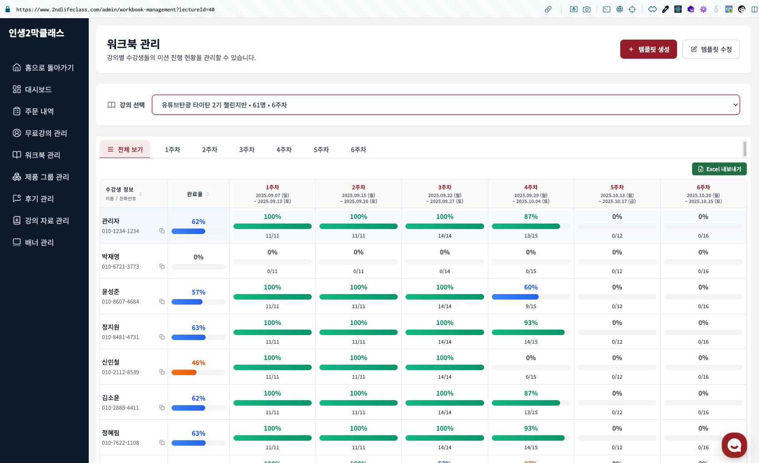Screen dimensions: 759x463
Task: Click the 템플릿 수정 button
Action: tap(711, 49)
